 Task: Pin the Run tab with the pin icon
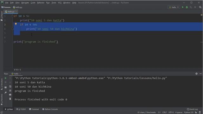click(x=6, y=92)
